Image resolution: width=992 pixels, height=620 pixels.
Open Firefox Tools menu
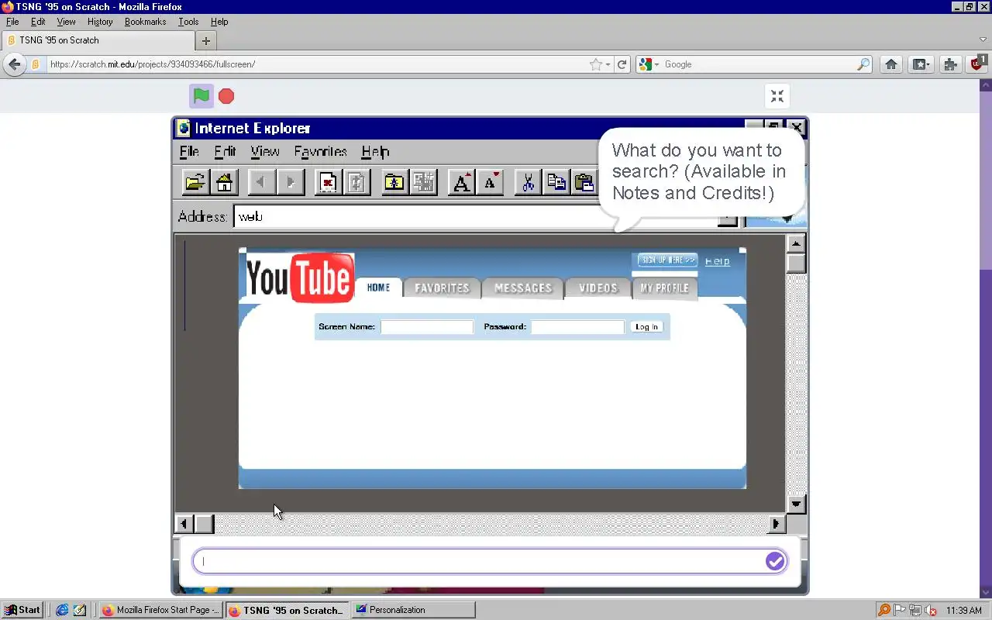tap(188, 22)
